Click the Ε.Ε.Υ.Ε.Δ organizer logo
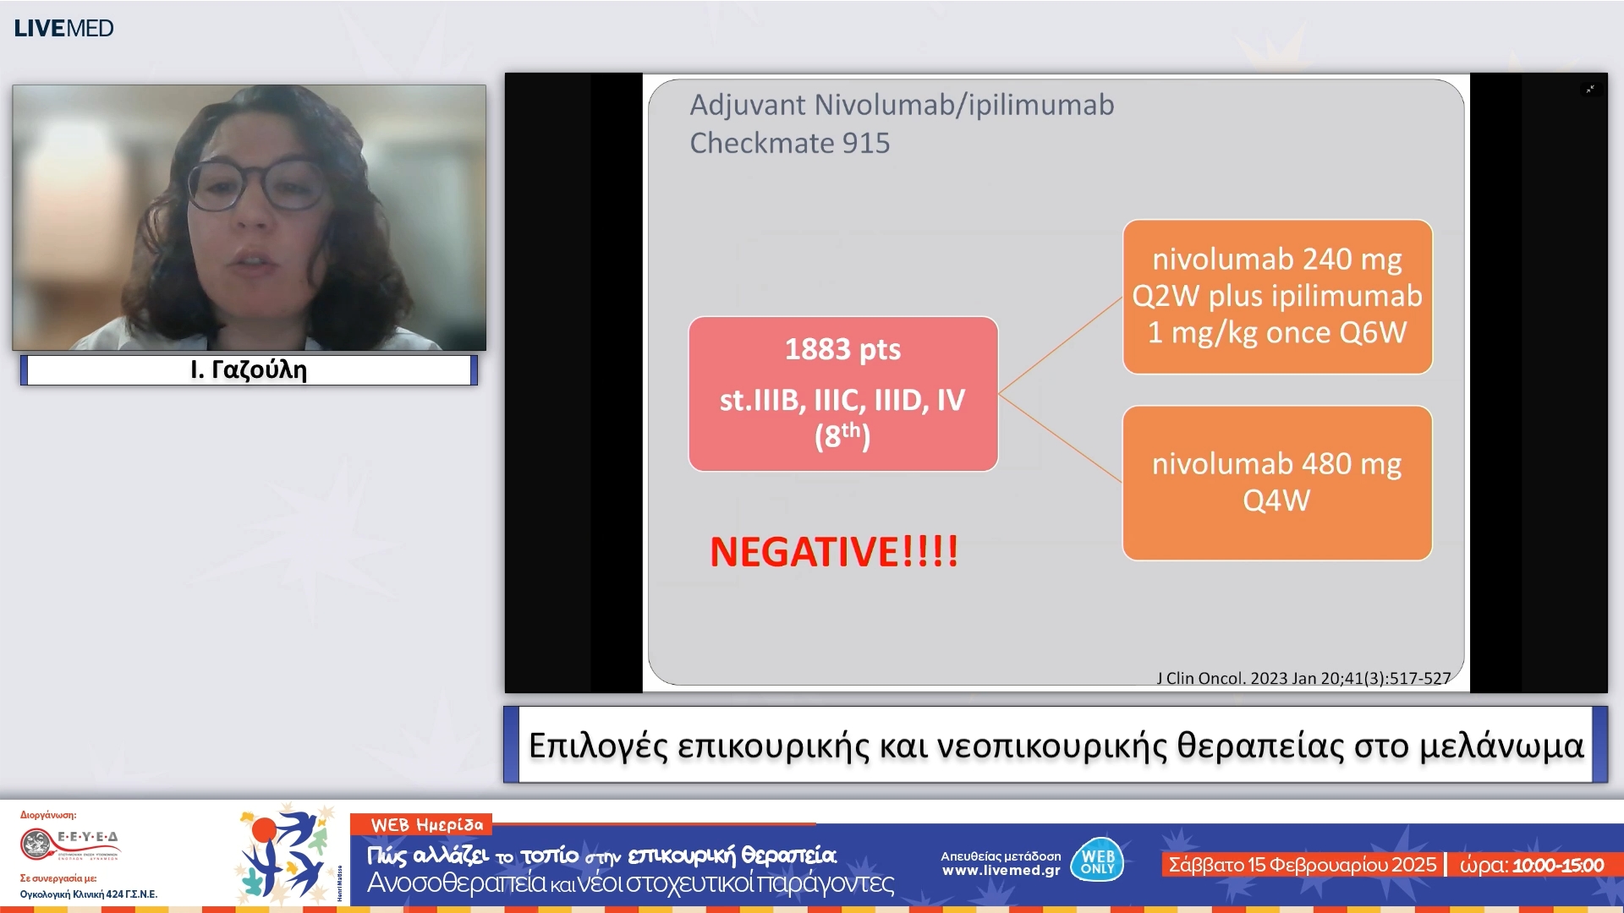 click(x=70, y=844)
